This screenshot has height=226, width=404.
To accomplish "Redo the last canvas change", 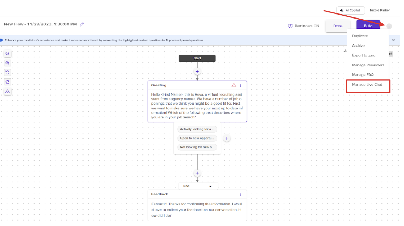I will 8,82.
